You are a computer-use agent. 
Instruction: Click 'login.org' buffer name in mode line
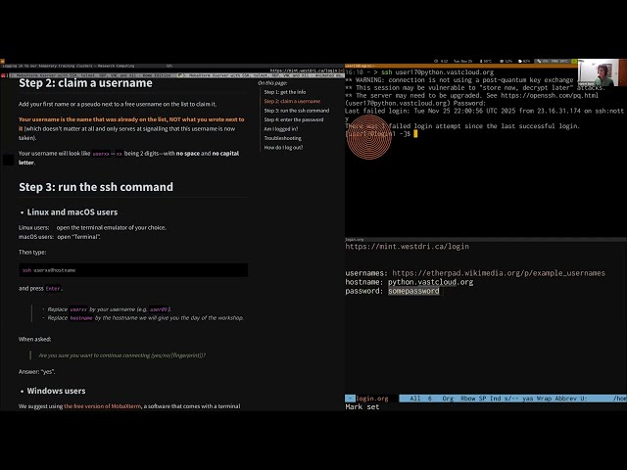[x=372, y=399]
